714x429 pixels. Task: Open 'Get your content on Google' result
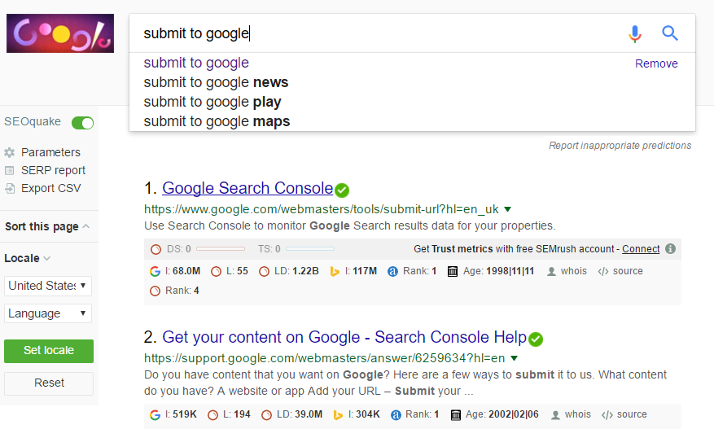(344, 337)
